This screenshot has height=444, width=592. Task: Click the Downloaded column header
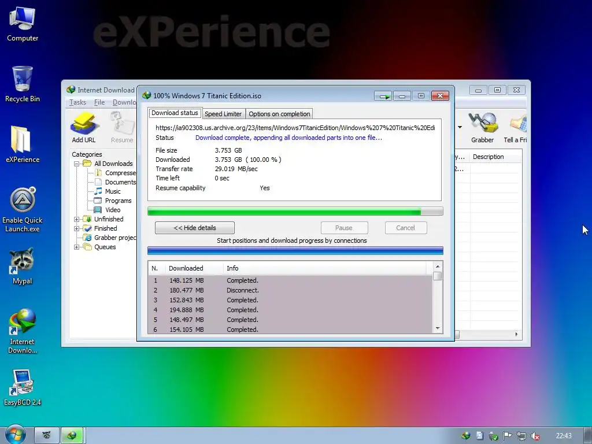click(194, 268)
